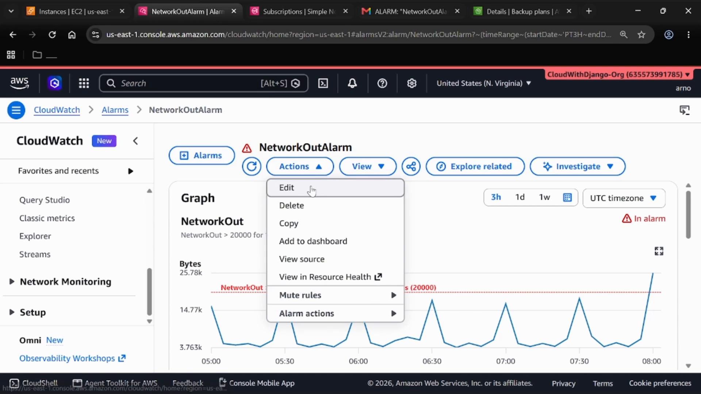Select the 1w time range

click(544, 197)
